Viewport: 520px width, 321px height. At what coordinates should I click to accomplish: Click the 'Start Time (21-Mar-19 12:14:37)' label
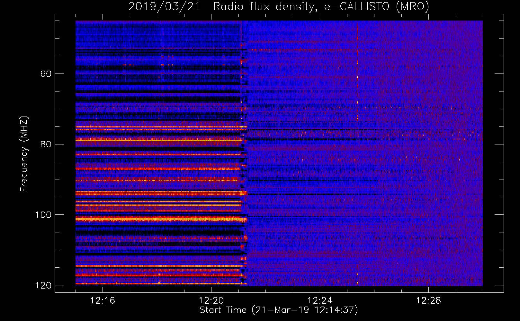[x=279, y=310]
